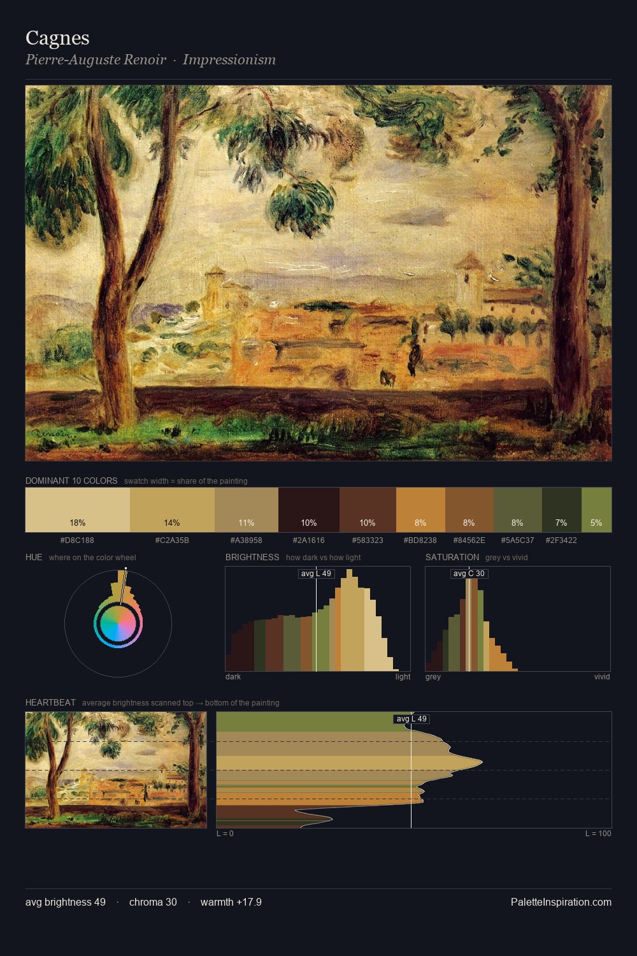Image resolution: width=637 pixels, height=956 pixels.
Task: Choose the 7% swatch #2F3422
Action: point(562,509)
